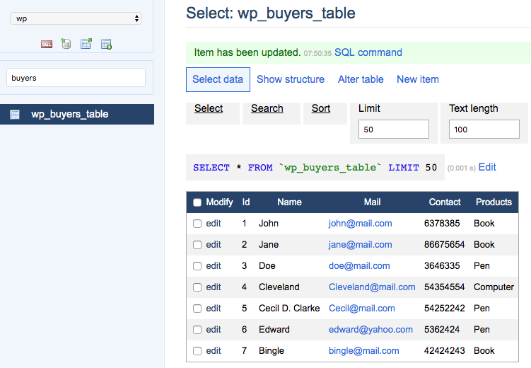This screenshot has height=368, width=531.
Task: Click edit link for Jane's row
Action: click(214, 245)
